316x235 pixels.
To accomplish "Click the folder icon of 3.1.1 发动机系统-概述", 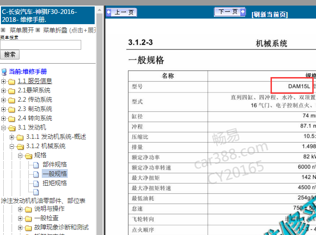I will 20,137.
